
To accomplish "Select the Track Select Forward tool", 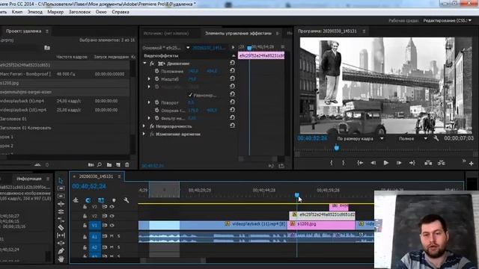I will (61, 188).
